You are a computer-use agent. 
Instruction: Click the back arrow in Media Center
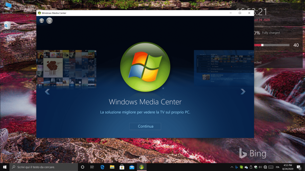click(x=41, y=21)
